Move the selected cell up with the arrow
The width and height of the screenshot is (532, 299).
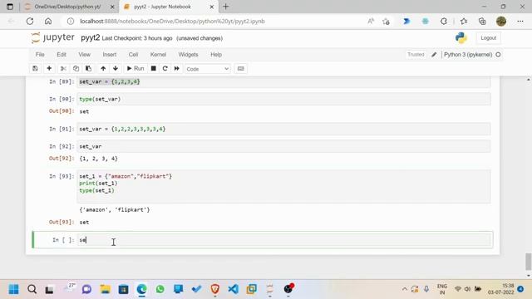103,68
